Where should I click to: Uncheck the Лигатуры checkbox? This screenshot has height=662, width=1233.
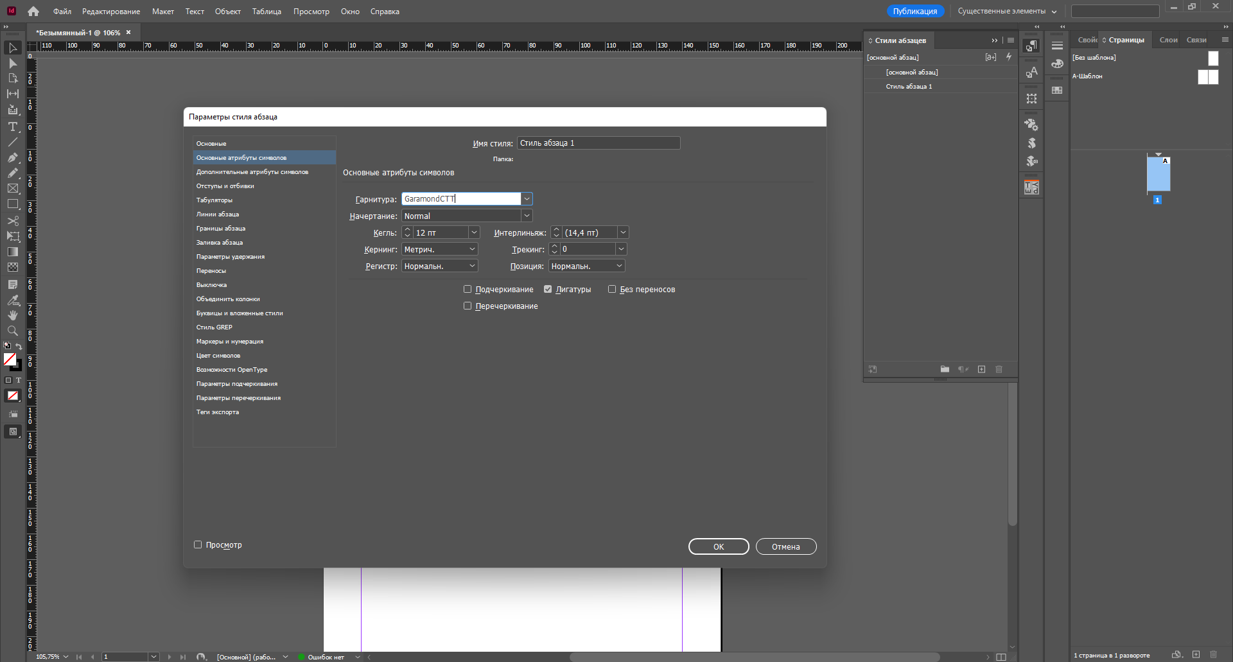coord(548,290)
